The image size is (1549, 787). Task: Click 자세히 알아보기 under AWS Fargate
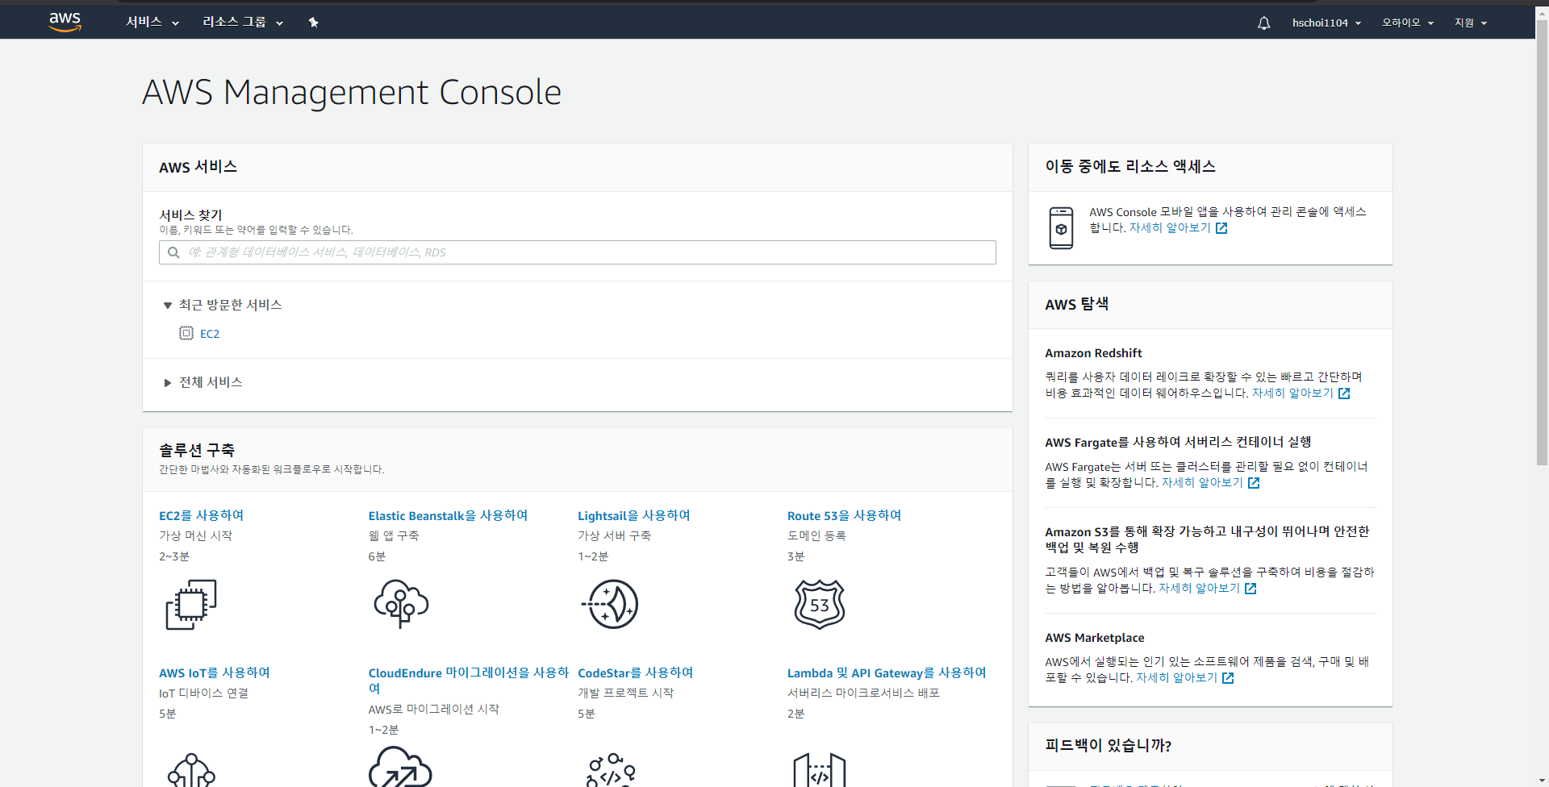[x=1202, y=483]
